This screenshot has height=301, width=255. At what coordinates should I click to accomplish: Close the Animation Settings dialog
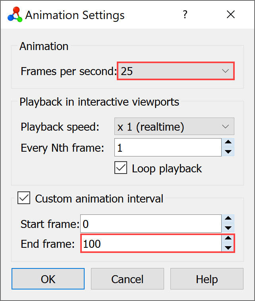tap(231, 15)
